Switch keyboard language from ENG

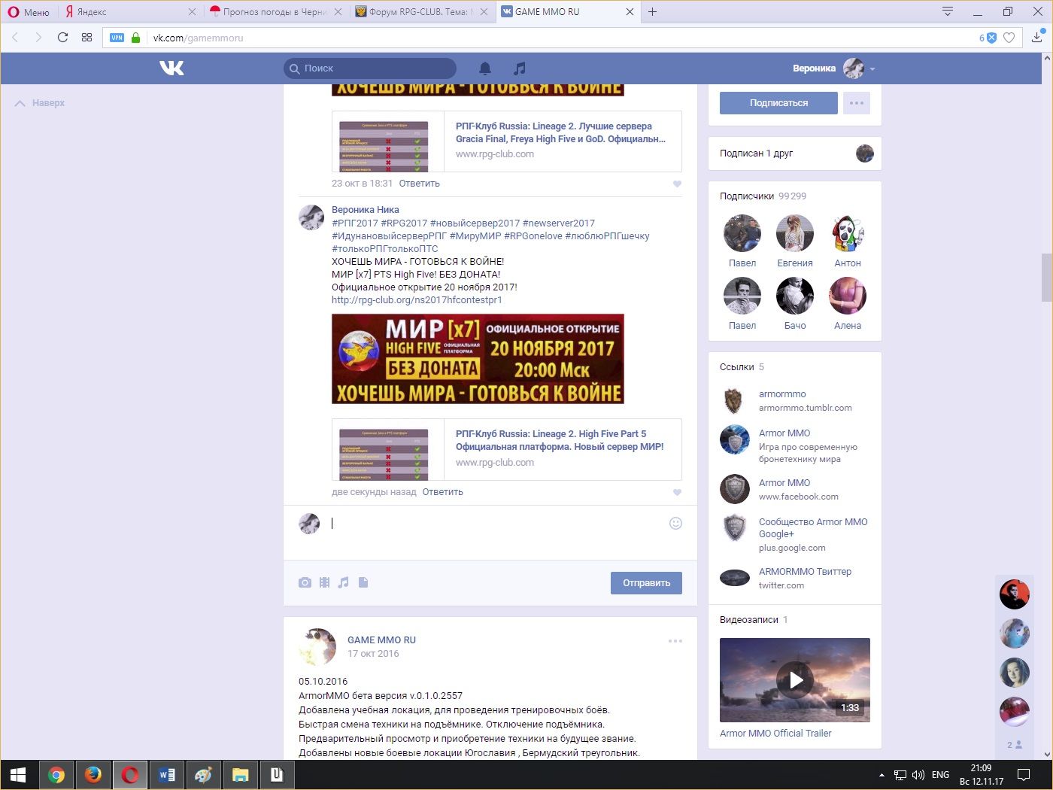point(940,775)
